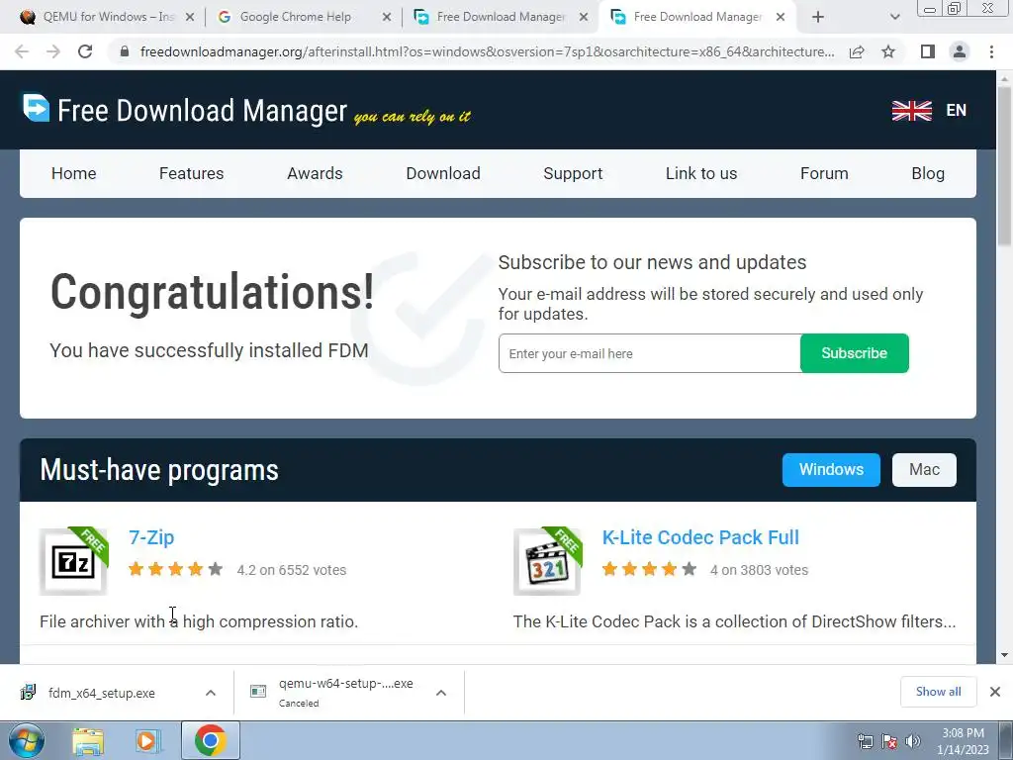Open Windows Explorer from the taskbar
Screen dimensions: 1013x760
(88, 741)
